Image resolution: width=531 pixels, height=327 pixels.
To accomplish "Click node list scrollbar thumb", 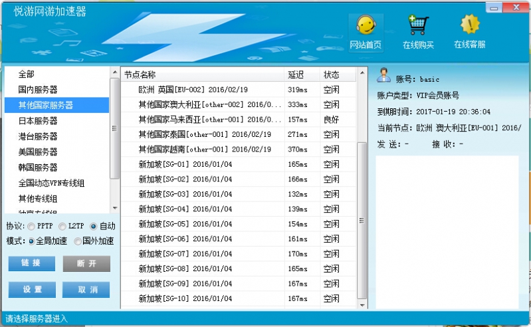I will (362, 221).
